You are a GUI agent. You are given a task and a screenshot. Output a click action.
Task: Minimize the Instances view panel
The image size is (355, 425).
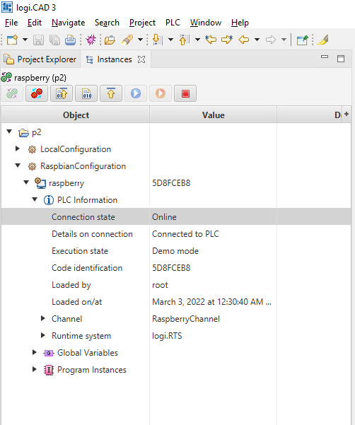click(325, 57)
